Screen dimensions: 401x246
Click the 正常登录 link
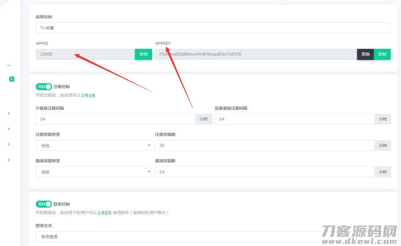[x=104, y=213]
